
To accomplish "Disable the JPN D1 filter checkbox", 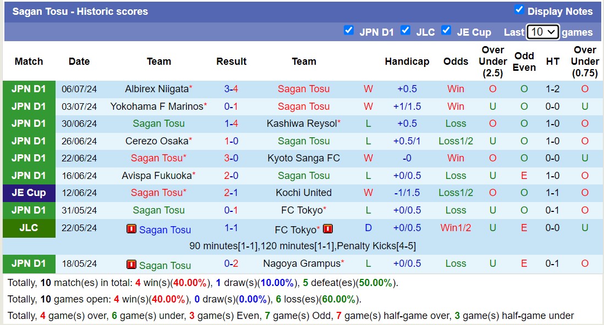I will [x=349, y=31].
